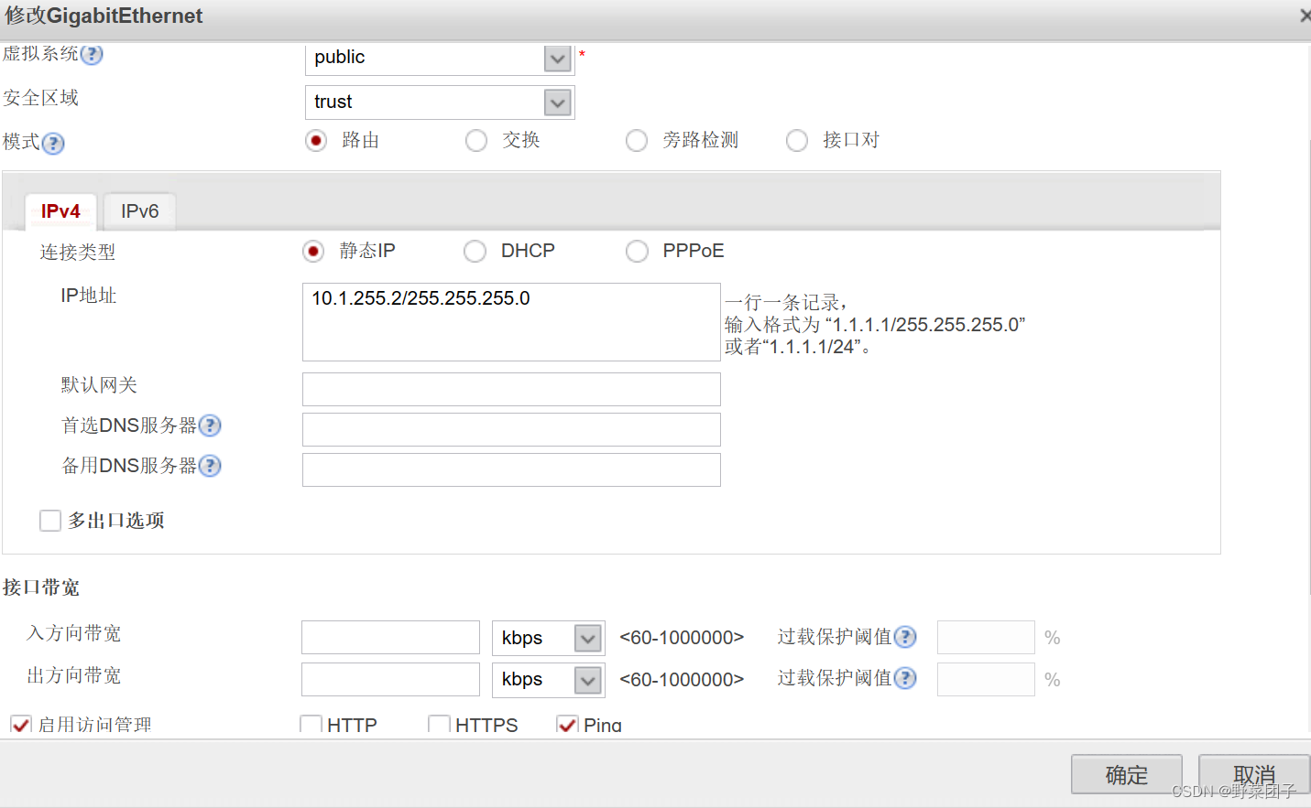The image size is (1311, 808).
Task: Toggle Ping access checkbox
Action: coord(567,725)
